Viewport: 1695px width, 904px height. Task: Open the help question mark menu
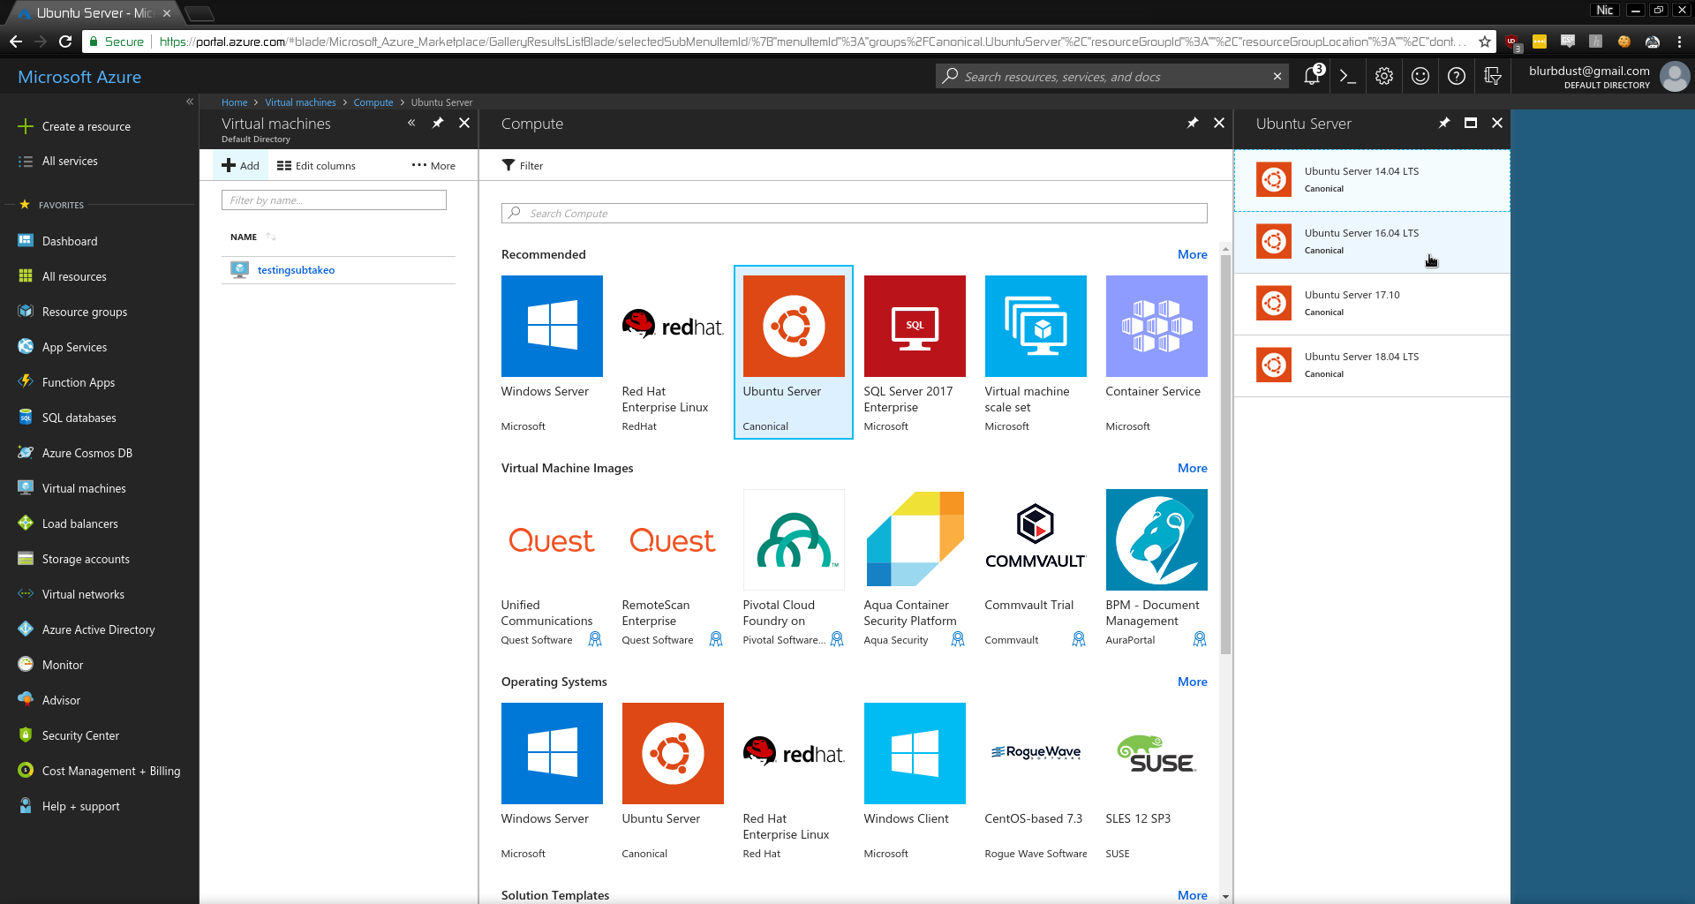(1457, 77)
